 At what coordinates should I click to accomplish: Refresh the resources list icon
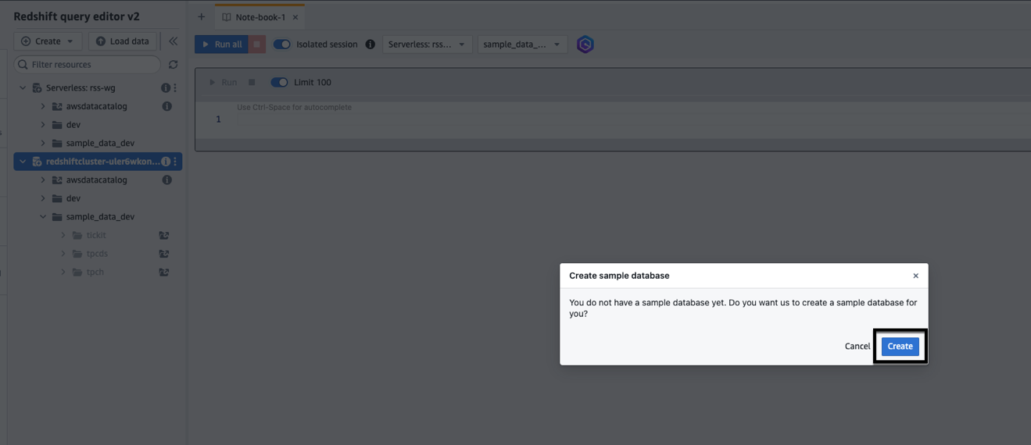(173, 65)
